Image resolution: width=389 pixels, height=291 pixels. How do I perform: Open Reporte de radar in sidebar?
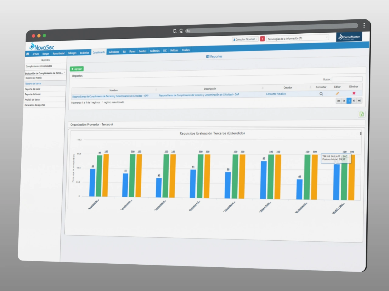pos(33,89)
